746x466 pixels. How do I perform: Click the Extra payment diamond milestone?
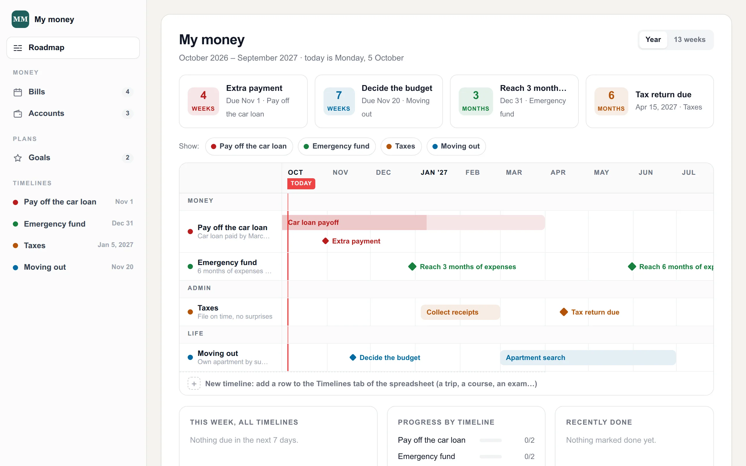tap(325, 241)
